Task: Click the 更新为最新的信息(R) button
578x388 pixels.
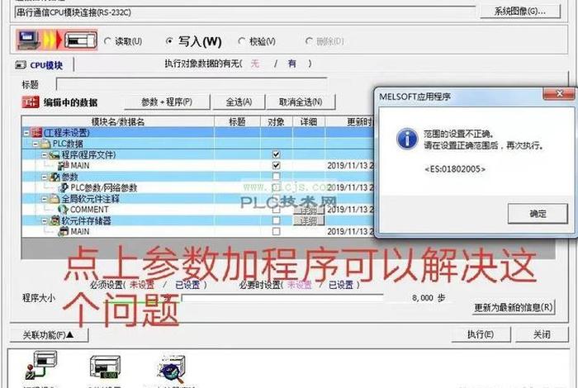Action: [514, 307]
